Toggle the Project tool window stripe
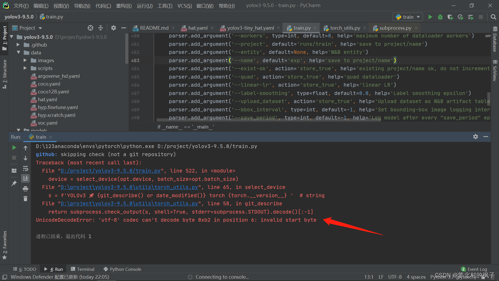The height and width of the screenshot is (281, 499). click(x=4, y=38)
